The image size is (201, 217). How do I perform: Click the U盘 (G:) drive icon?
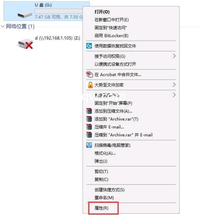pyautogui.click(x=25, y=15)
